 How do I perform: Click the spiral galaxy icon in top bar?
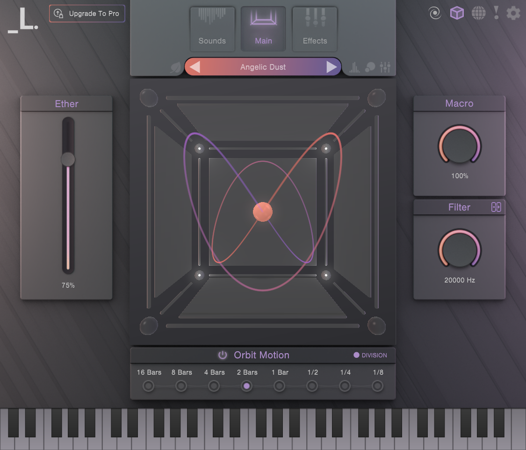pos(435,13)
